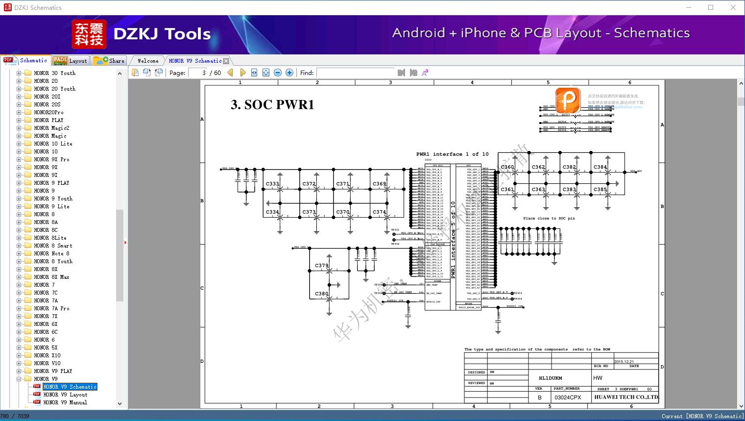Click the copy document toolbar icon
The height and width of the screenshot is (421, 745).
(x=135, y=73)
